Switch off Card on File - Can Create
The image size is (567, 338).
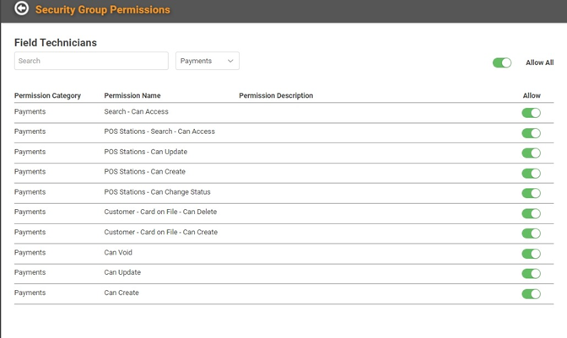(x=532, y=233)
